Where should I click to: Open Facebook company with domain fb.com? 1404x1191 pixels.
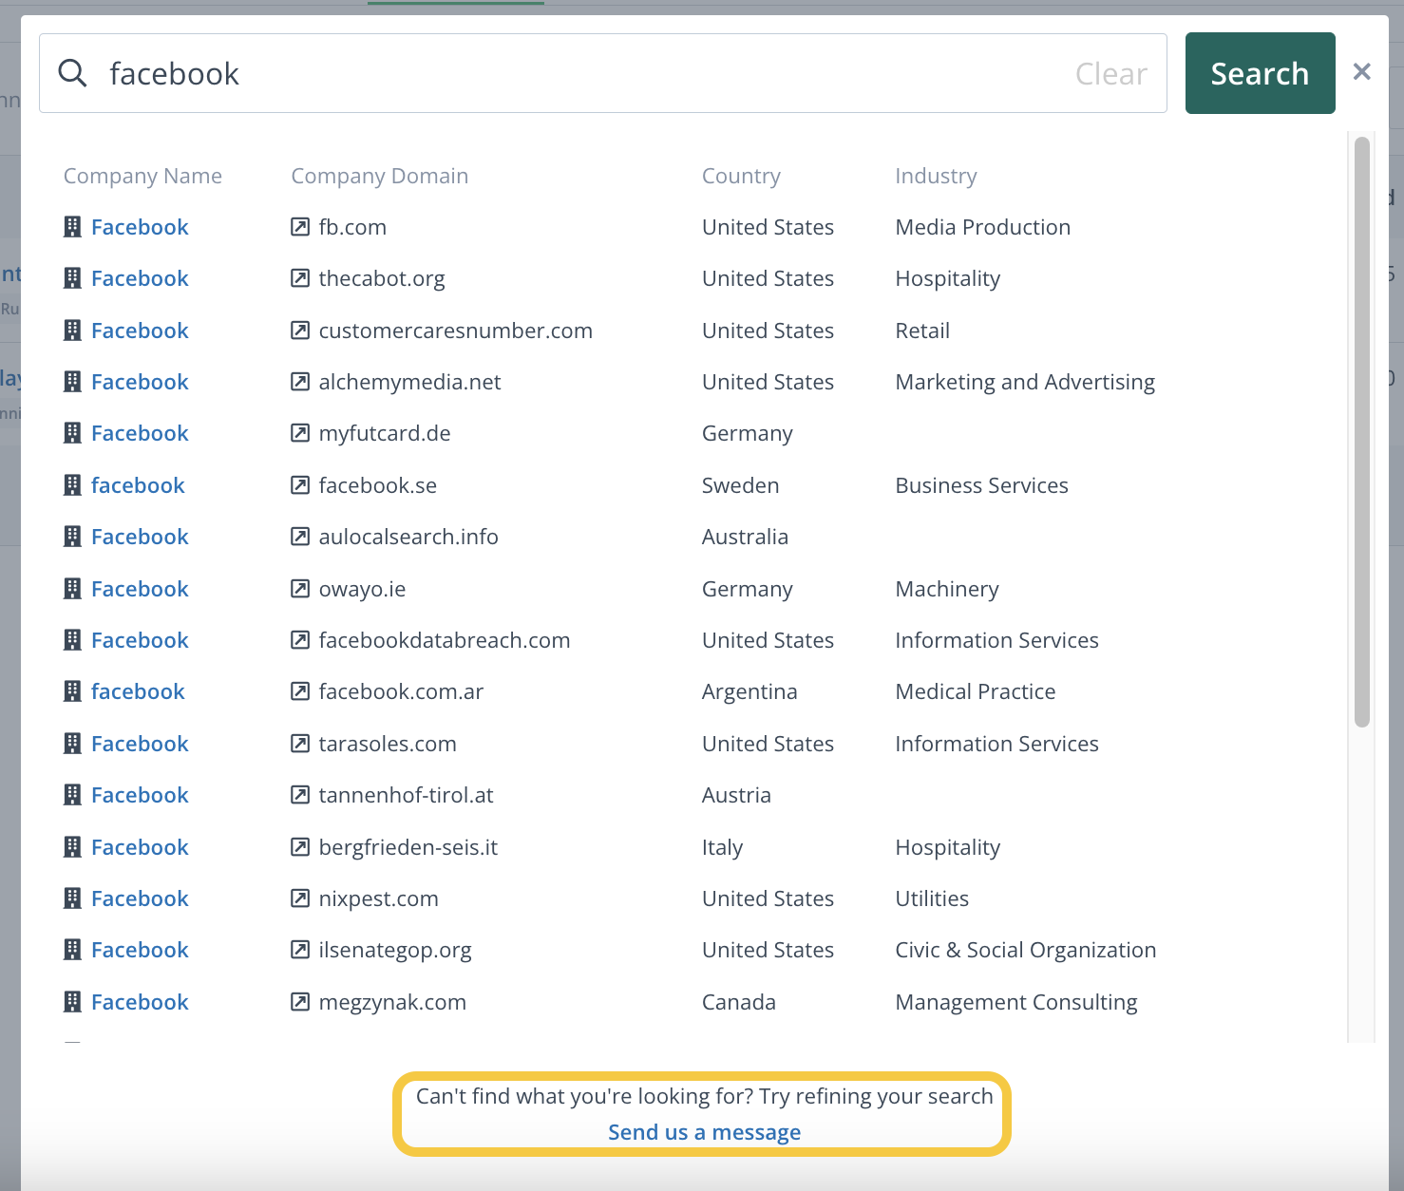click(140, 227)
